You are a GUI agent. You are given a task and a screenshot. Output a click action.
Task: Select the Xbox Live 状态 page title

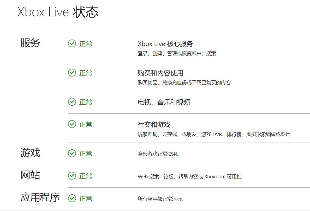[58, 12]
